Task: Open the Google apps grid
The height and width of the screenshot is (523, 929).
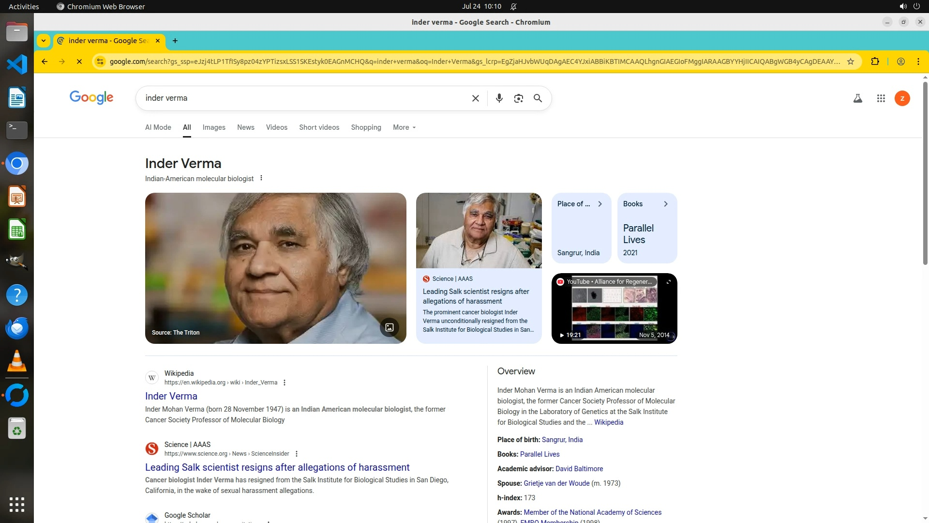Action: 881,98
